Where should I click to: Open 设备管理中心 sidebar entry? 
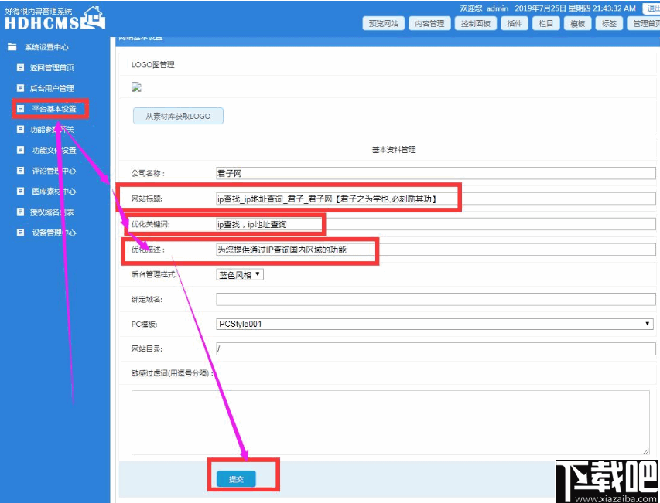click(x=54, y=233)
